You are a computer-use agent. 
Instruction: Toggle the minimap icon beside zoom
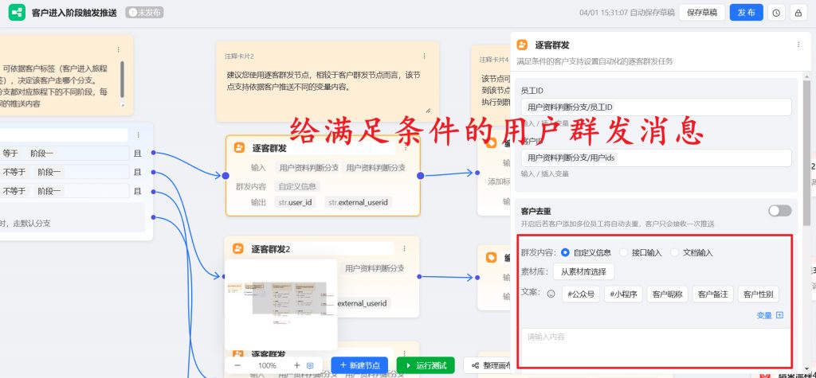click(x=311, y=365)
